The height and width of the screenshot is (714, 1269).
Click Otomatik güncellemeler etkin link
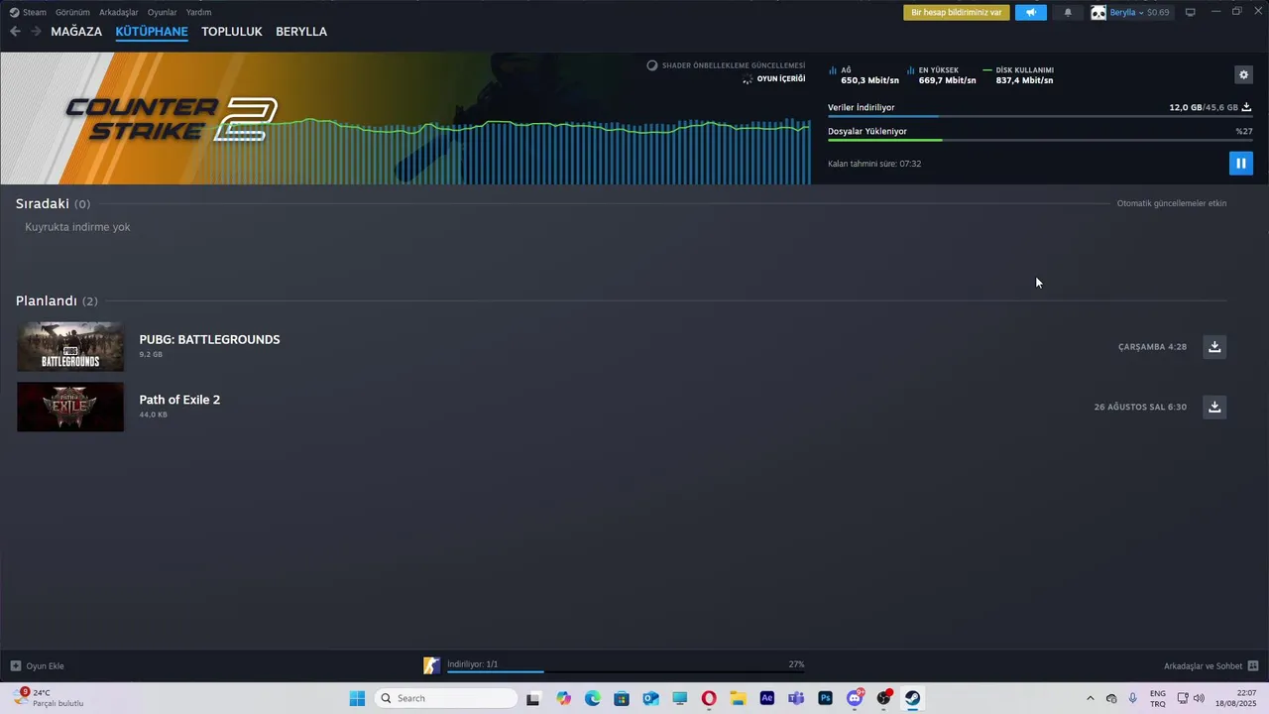(1172, 203)
